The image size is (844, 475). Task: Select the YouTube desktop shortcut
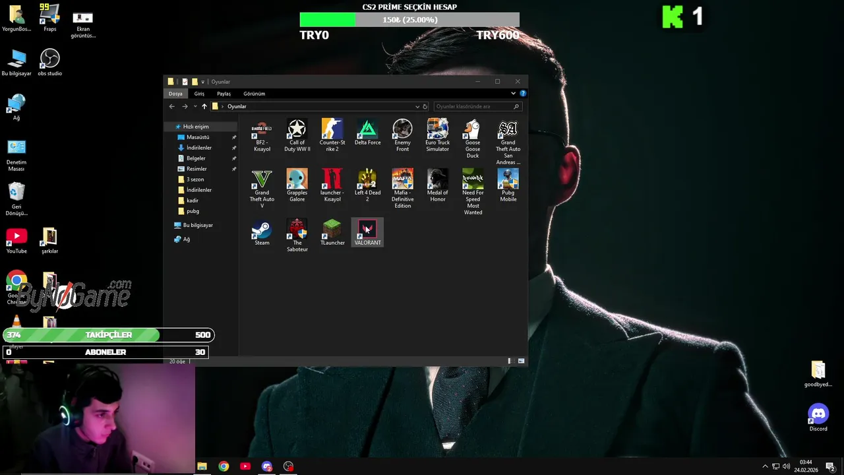point(16,241)
